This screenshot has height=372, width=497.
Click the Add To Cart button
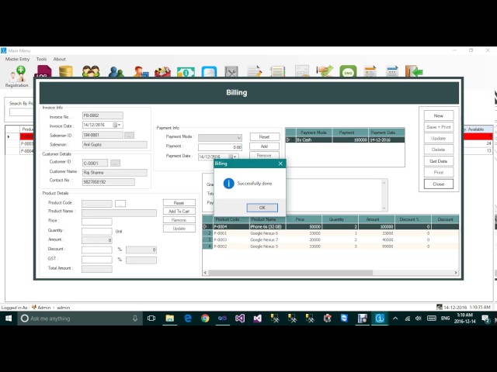click(x=179, y=211)
